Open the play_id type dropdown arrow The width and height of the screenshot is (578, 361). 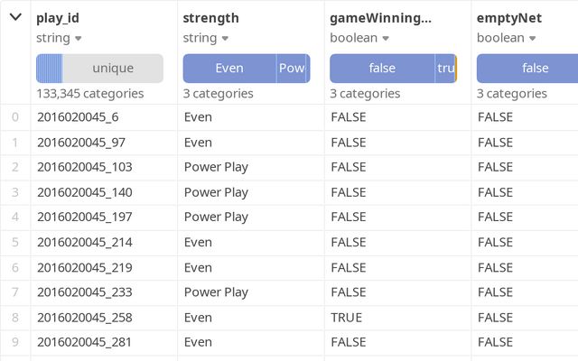tap(78, 39)
